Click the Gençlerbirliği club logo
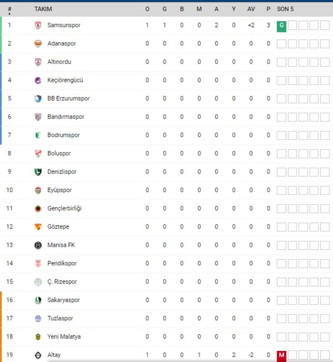This screenshot has height=362, width=333. point(38,208)
